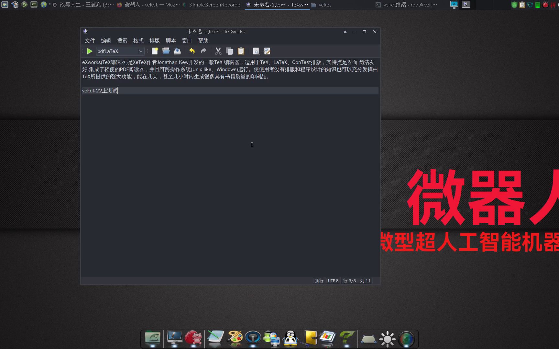This screenshot has width=559, height=349.
Task: Open the Find tool in the toolbar
Action: pos(256,51)
